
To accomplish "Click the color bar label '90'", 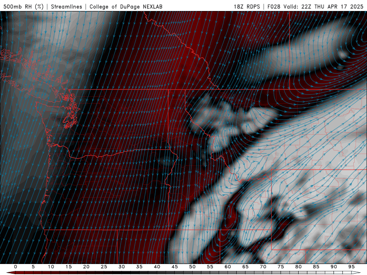I will [x=334, y=267].
